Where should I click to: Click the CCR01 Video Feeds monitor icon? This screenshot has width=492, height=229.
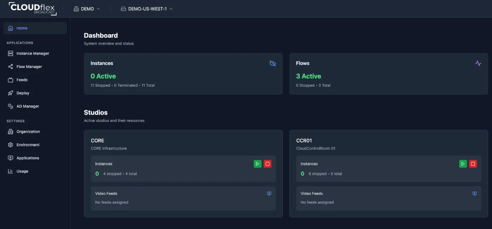(x=475, y=193)
